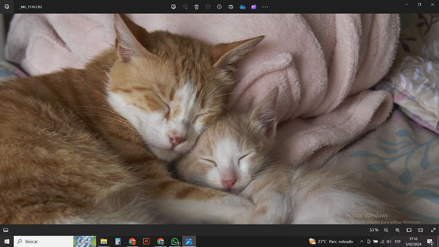Open the search highlights map image
The image size is (439, 247).
85,242
